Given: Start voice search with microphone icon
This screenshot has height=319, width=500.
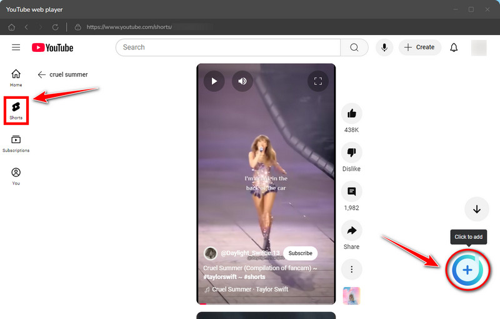Looking at the screenshot, I should 385,48.
